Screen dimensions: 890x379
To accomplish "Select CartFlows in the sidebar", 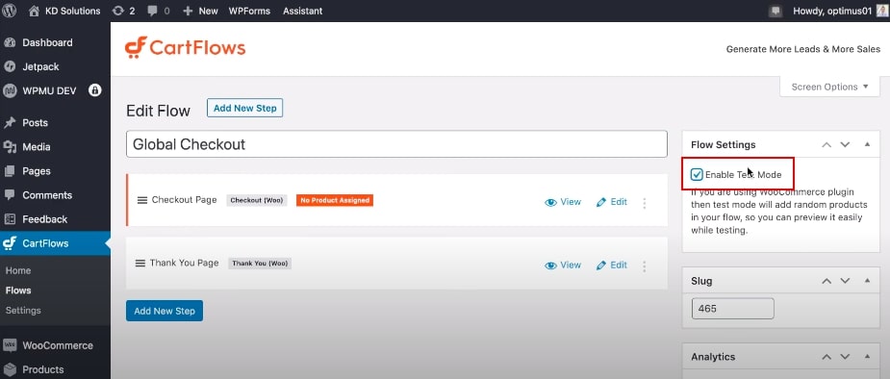I will pyautogui.click(x=55, y=243).
